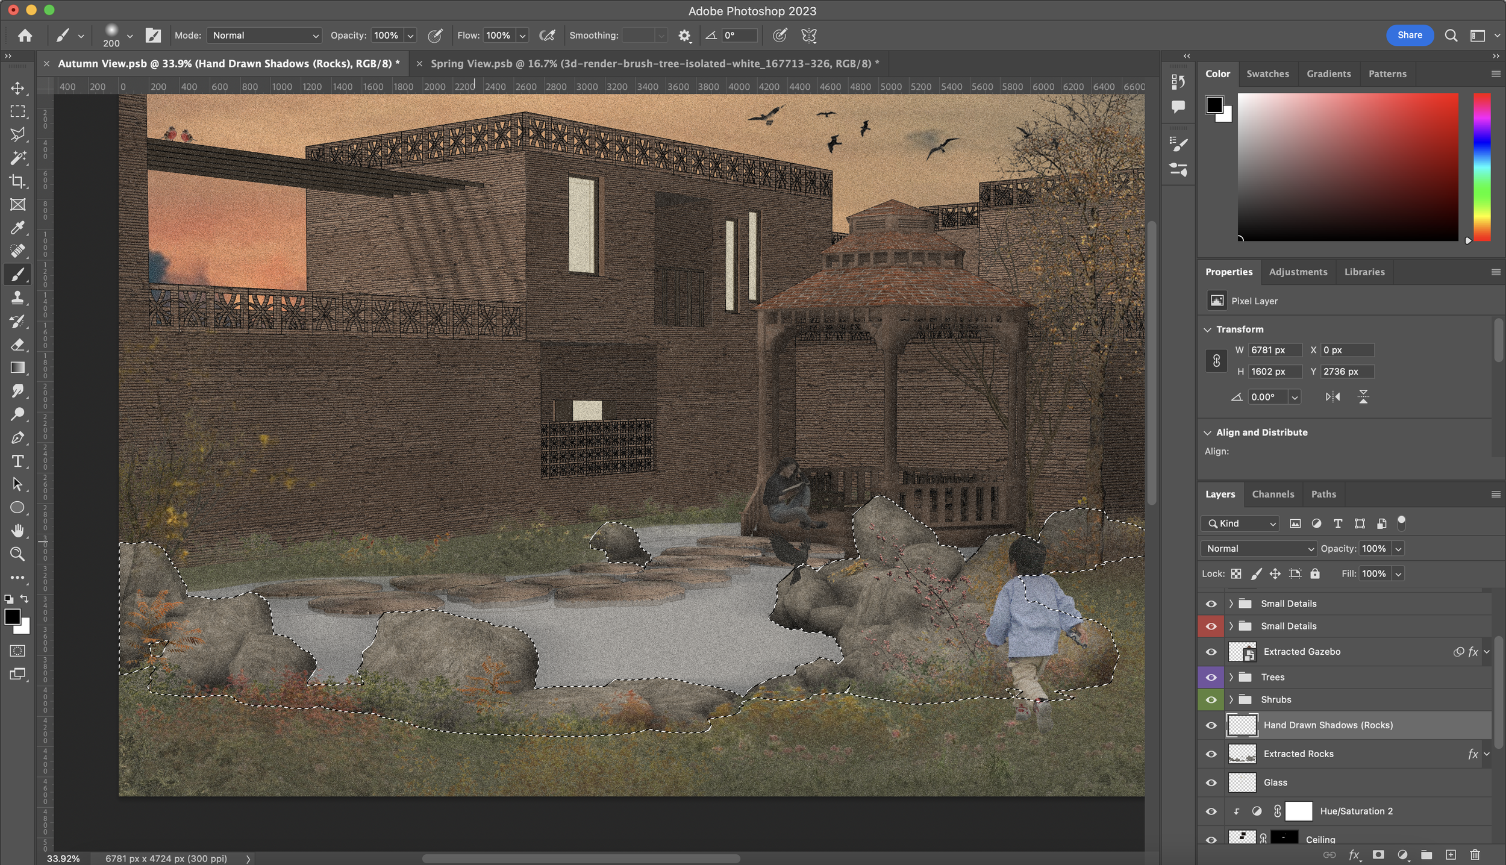Click the foreground color swatch in toolbar
Image resolution: width=1506 pixels, height=865 pixels.
[x=12, y=617]
